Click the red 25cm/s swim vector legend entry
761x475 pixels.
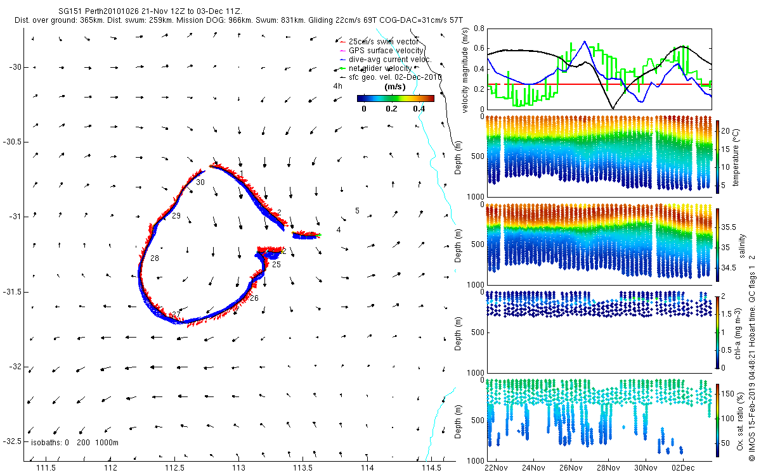coord(378,42)
